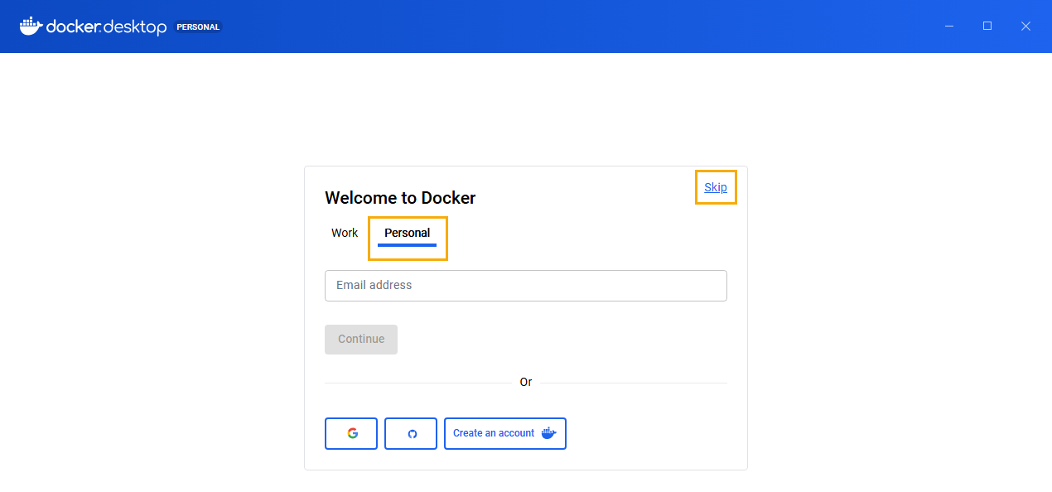The height and width of the screenshot is (492, 1052).
Task: Click the Skip link
Action: coord(716,187)
